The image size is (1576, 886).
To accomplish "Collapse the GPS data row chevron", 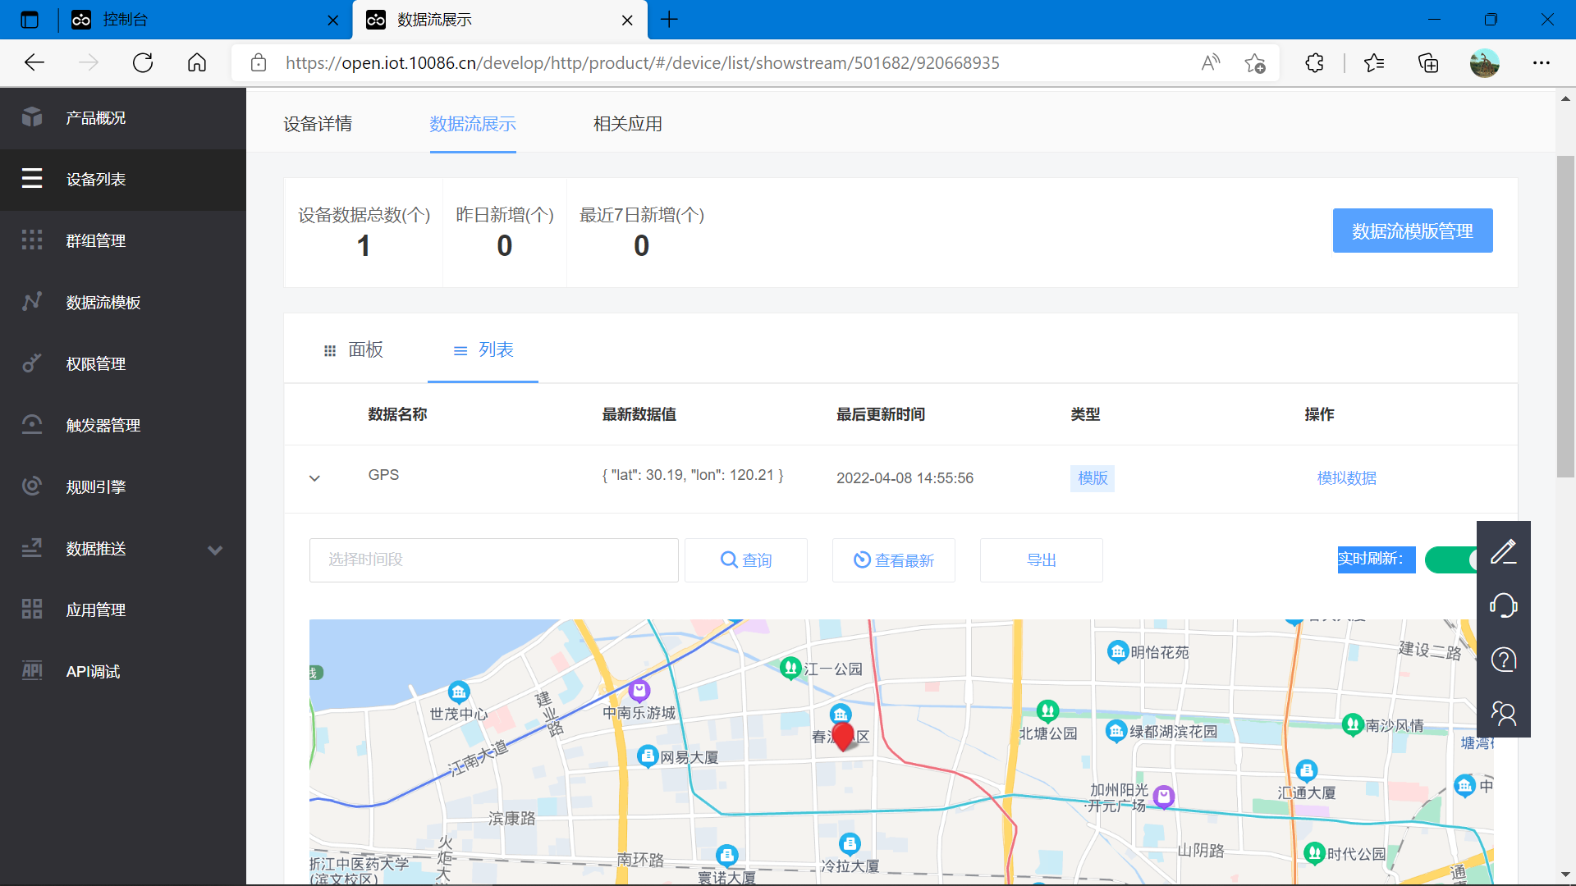I will click(x=314, y=478).
